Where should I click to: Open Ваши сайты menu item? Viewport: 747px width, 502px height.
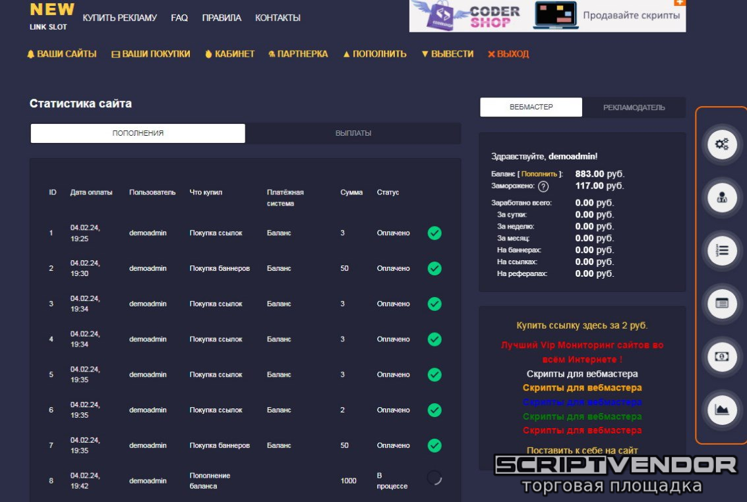click(62, 54)
